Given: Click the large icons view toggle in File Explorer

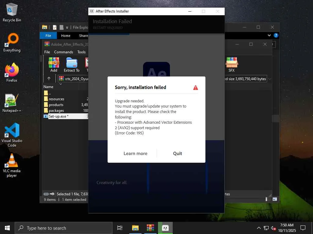Looking at the screenshot, I should [275, 199].
